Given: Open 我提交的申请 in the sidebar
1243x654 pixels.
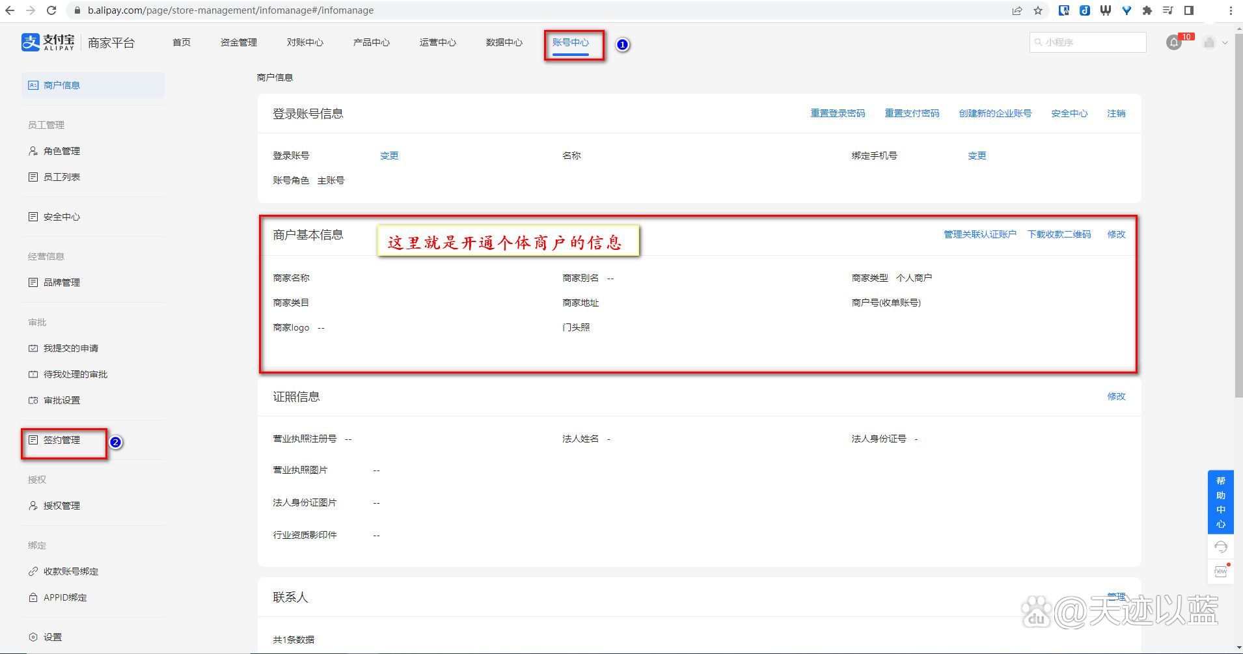Looking at the screenshot, I should coord(71,348).
